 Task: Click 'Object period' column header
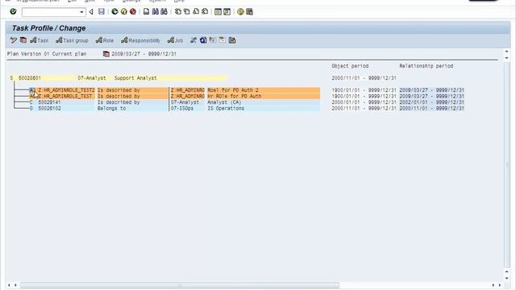point(350,66)
